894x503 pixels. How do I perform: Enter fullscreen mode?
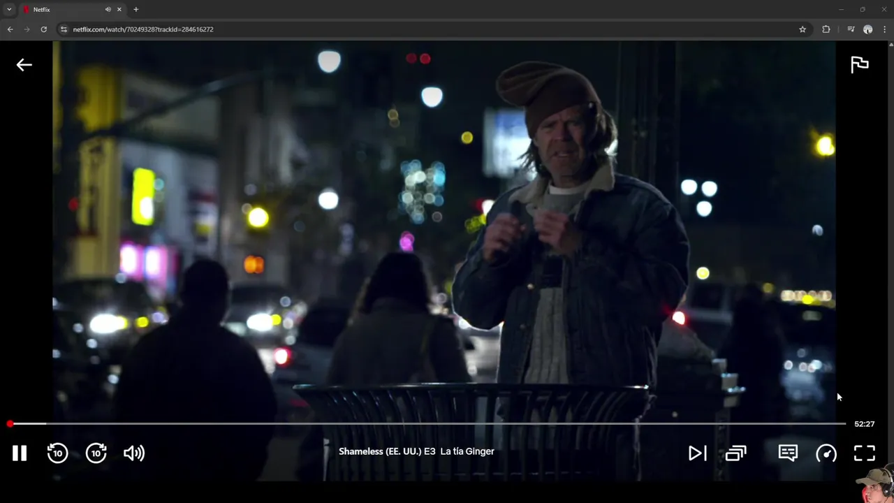coord(865,453)
